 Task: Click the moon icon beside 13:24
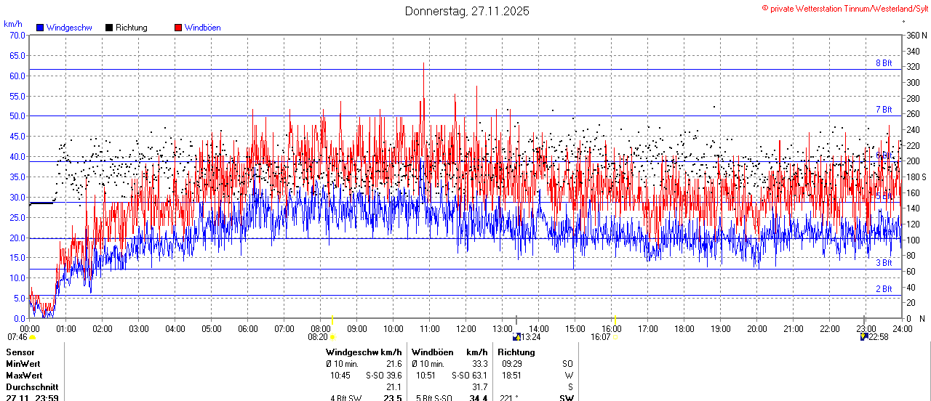pos(516,336)
